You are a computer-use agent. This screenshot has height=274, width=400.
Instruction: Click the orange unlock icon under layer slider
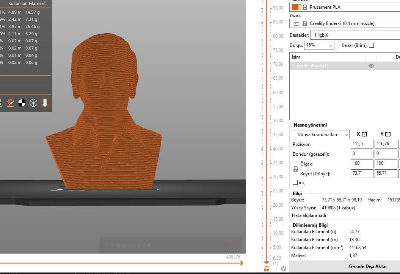pos(266,269)
